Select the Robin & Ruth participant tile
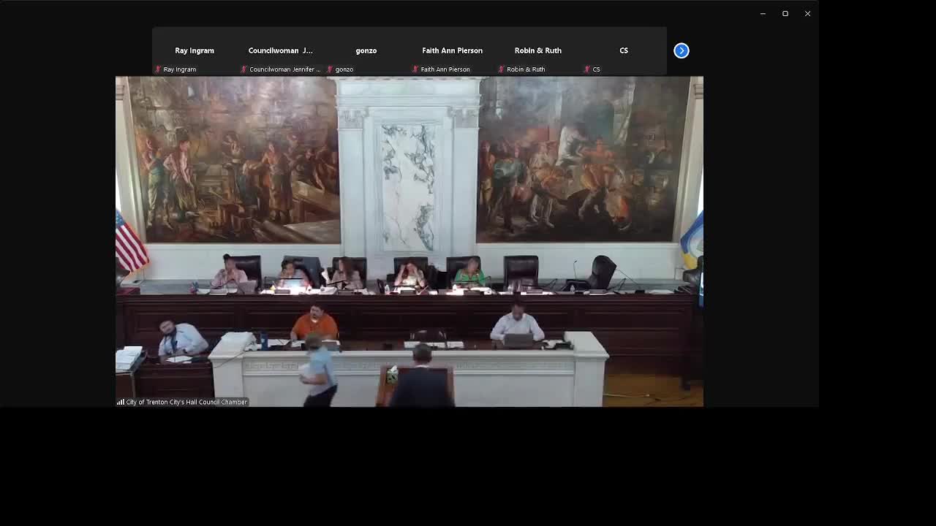The image size is (936, 526). pos(537,50)
